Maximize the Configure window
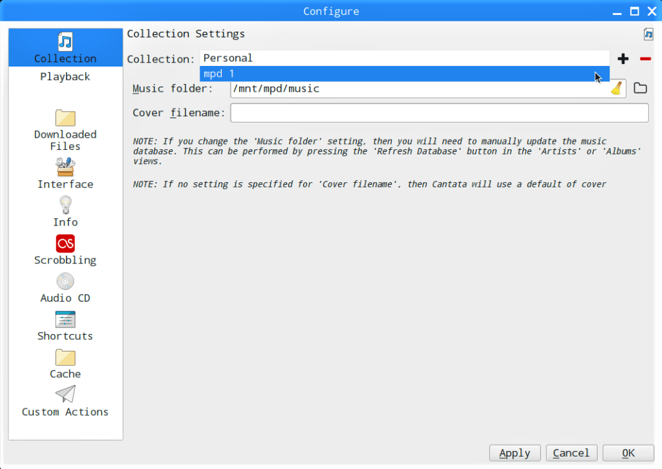This screenshot has width=662, height=469. click(635, 12)
